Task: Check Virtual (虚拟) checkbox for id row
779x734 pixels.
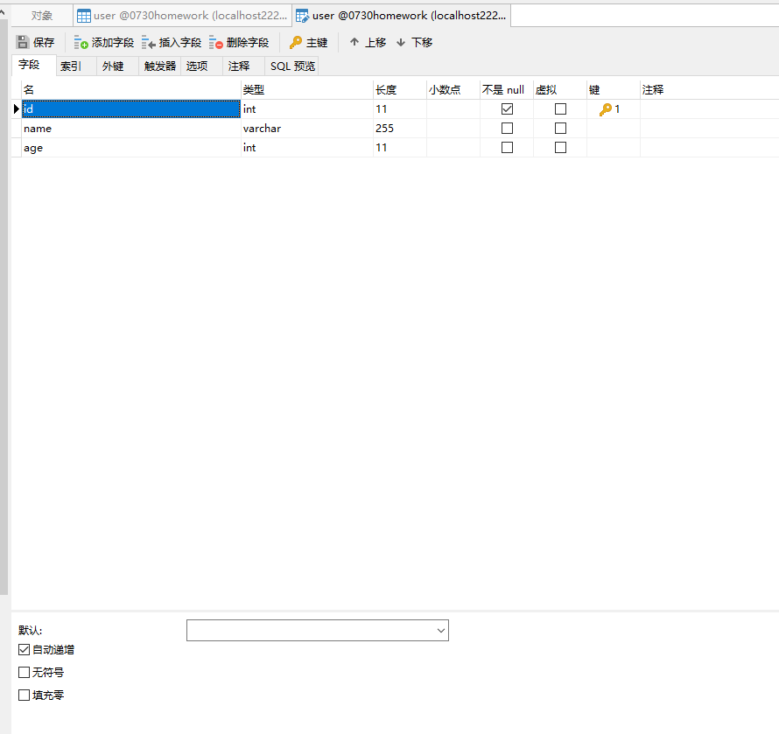Action: pos(560,108)
